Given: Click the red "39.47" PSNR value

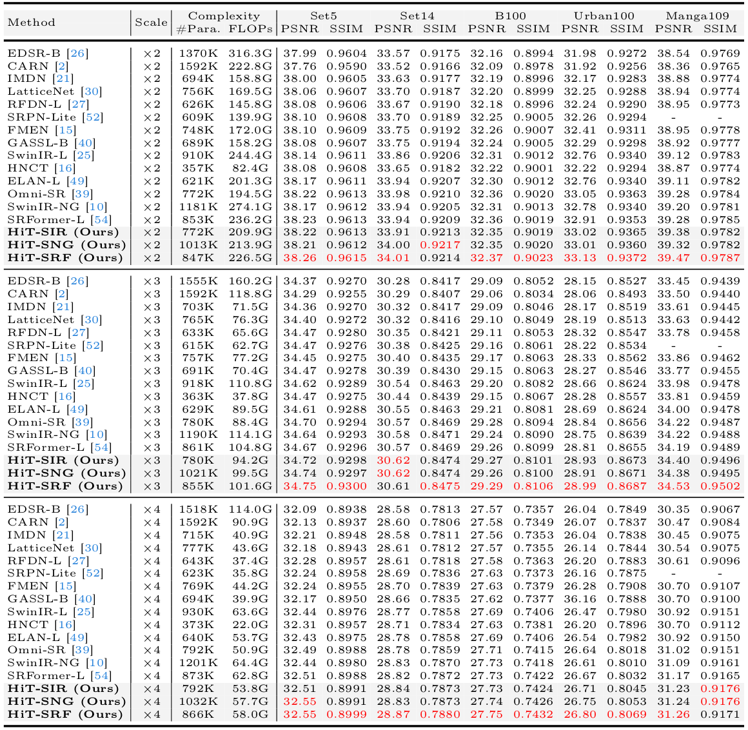Looking at the screenshot, I should [x=674, y=258].
